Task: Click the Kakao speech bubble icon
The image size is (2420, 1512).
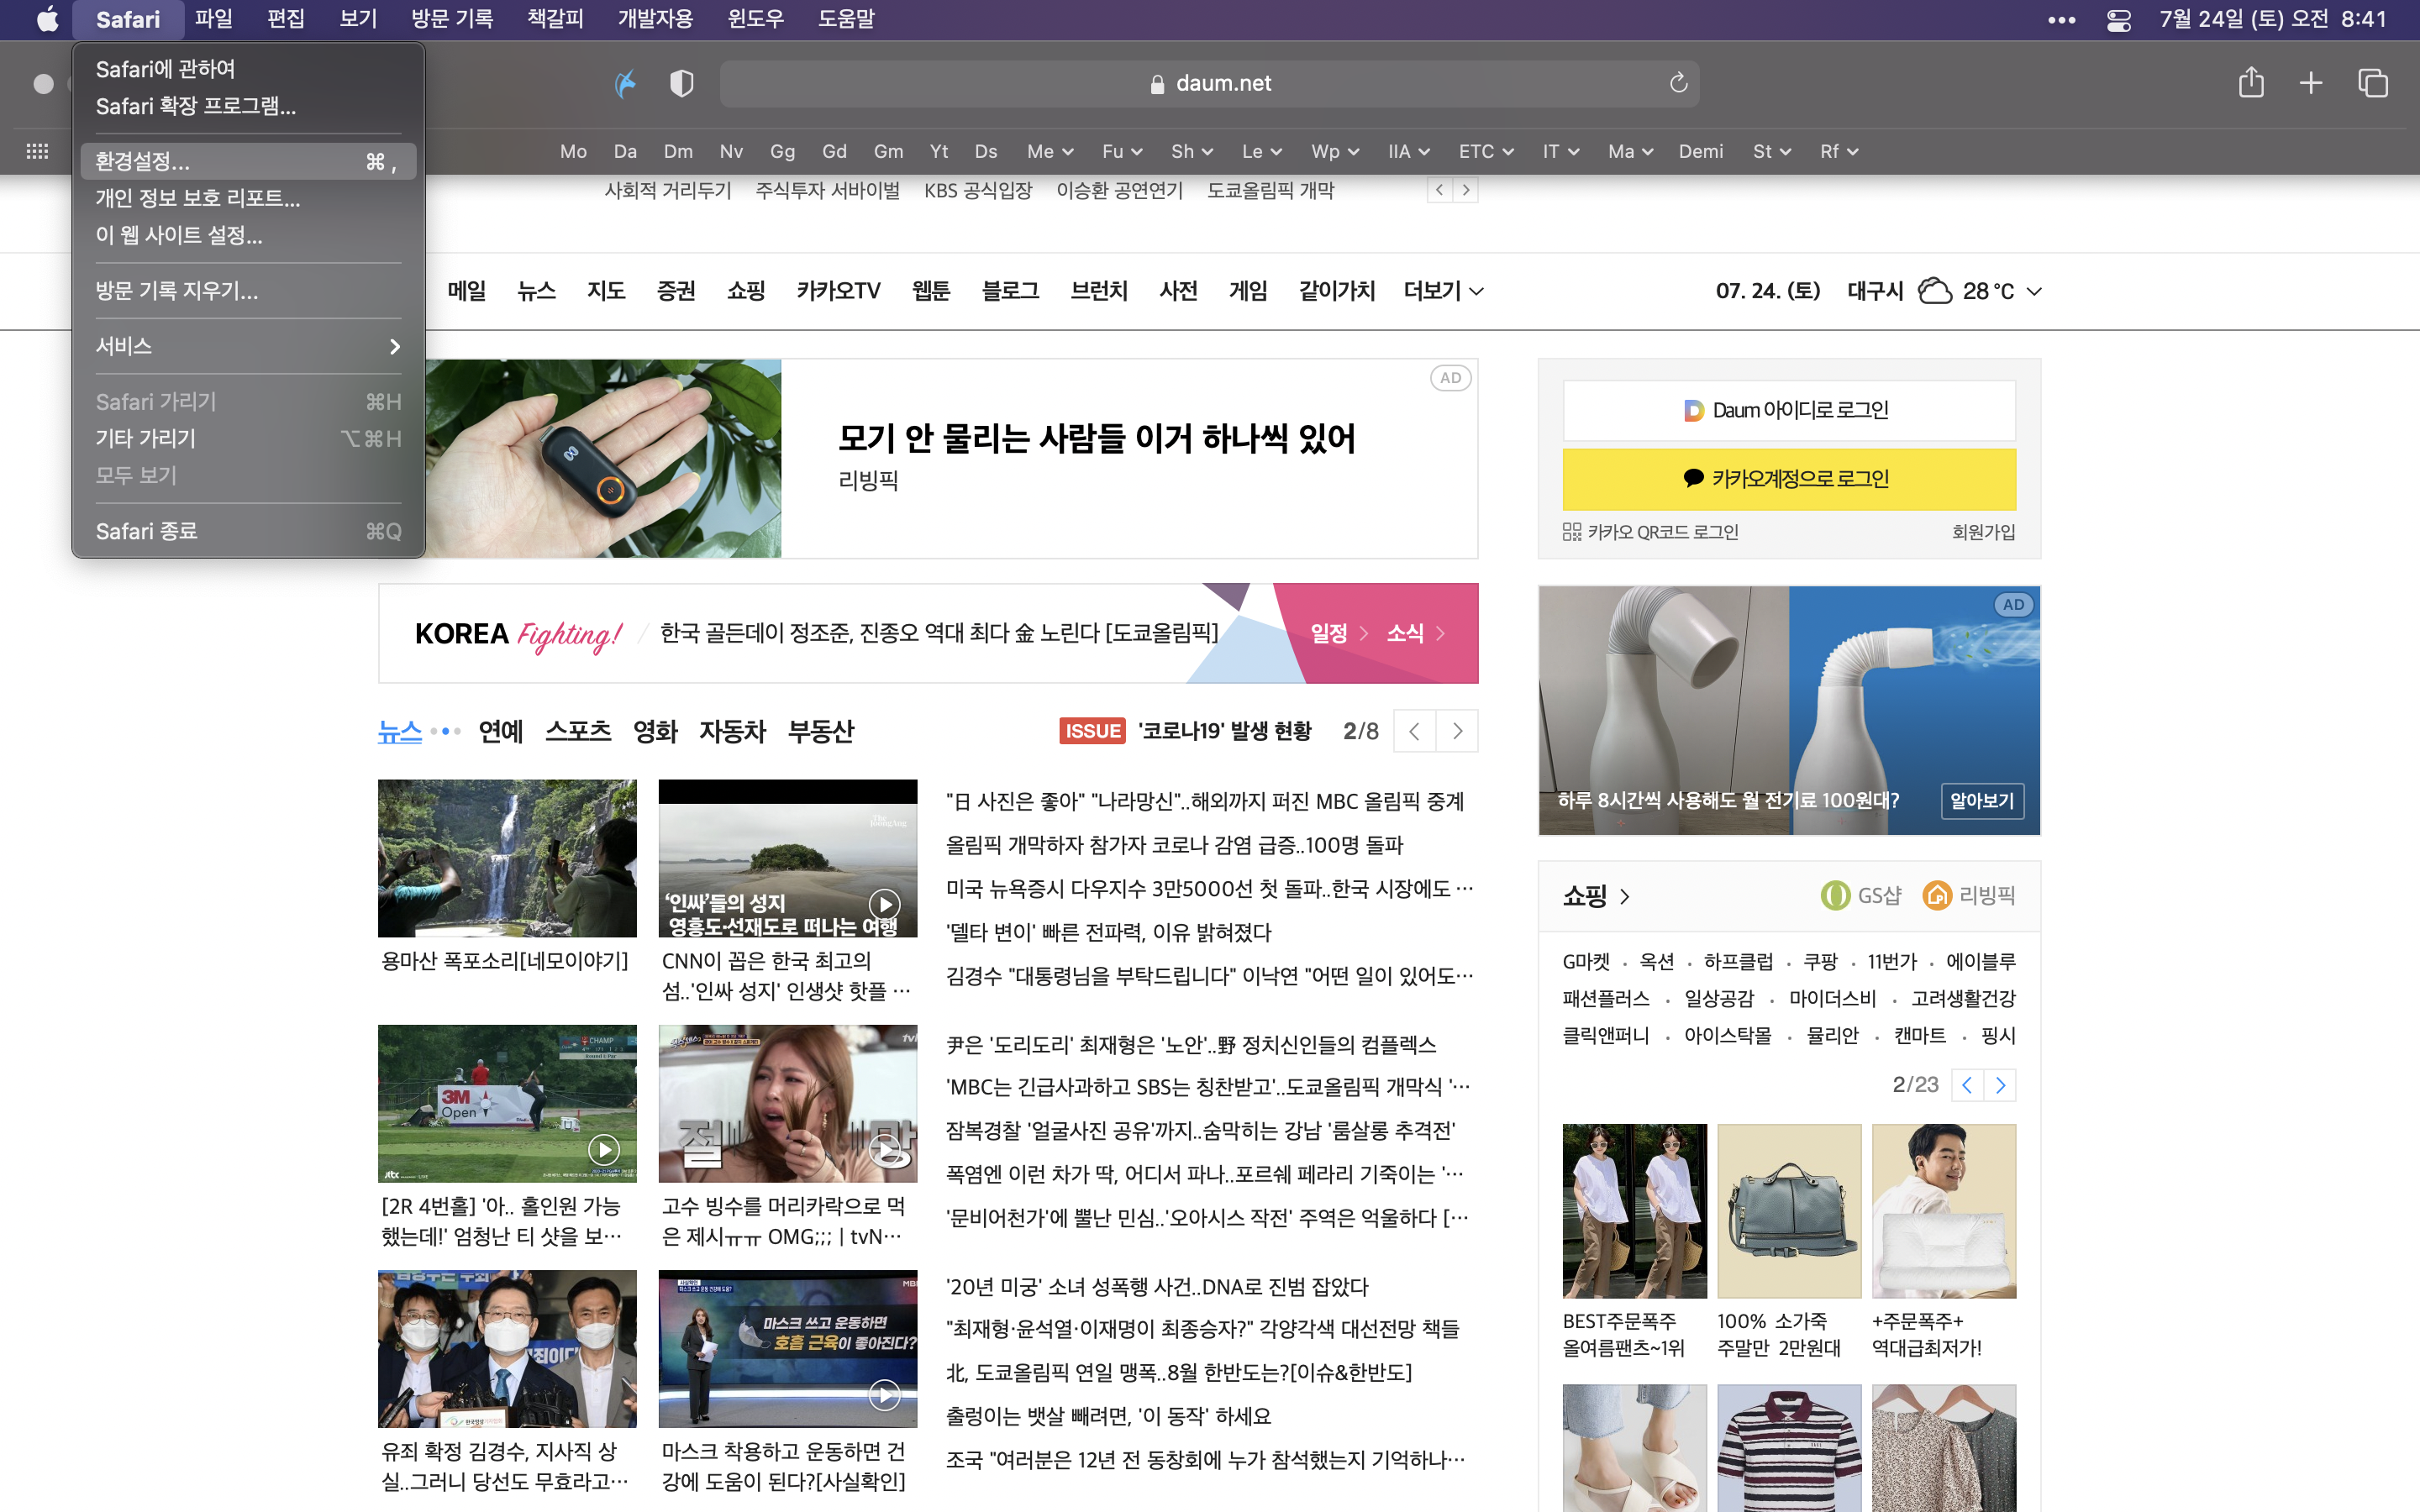Action: point(1693,478)
